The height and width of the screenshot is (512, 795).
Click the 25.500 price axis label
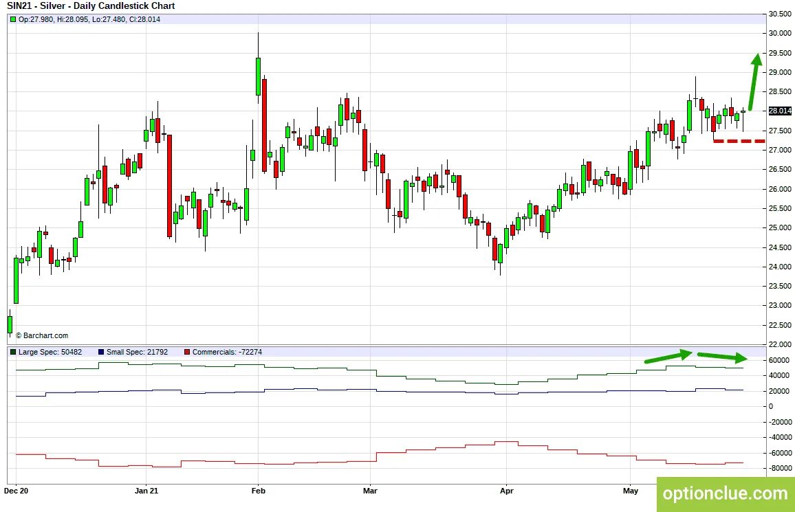[780, 208]
